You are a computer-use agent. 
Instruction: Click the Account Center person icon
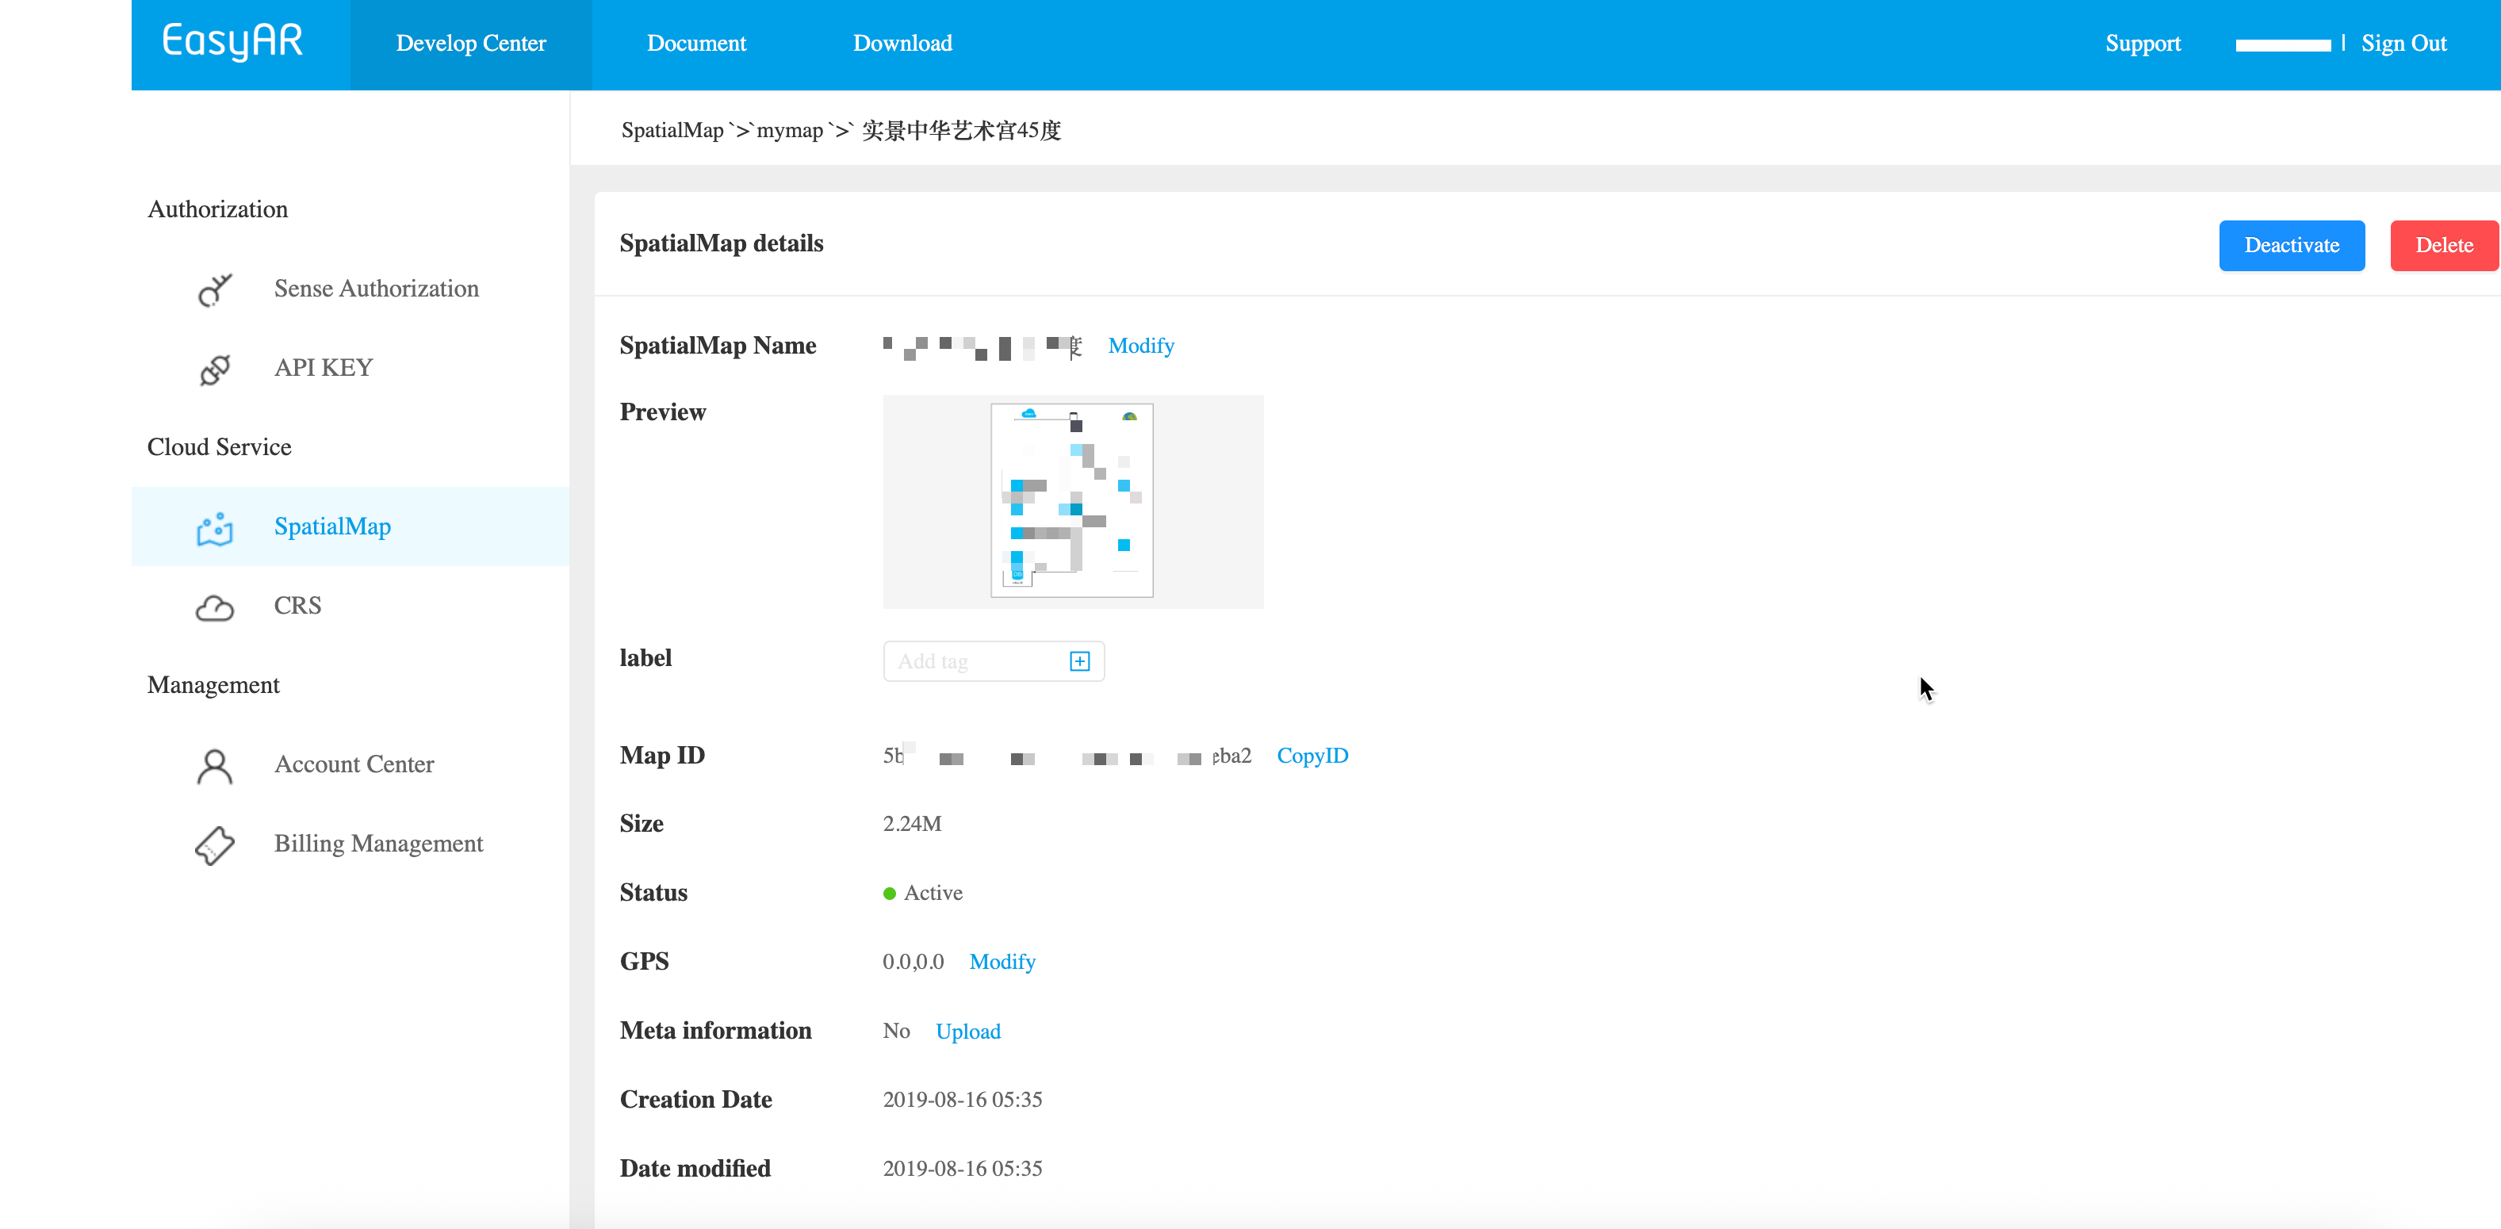click(x=215, y=766)
